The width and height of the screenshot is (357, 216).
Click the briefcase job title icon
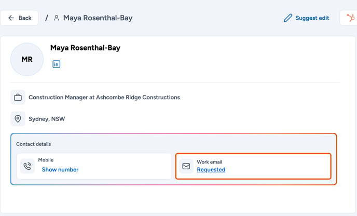(x=18, y=97)
